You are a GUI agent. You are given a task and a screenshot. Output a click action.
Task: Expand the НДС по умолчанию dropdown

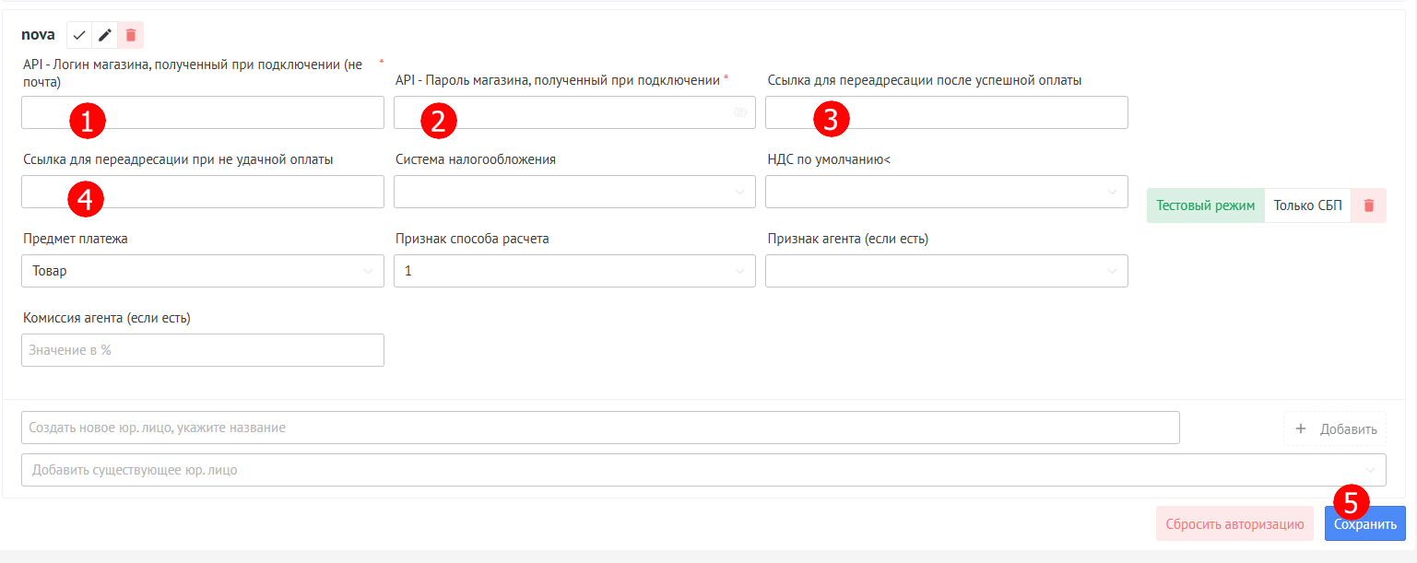946,192
